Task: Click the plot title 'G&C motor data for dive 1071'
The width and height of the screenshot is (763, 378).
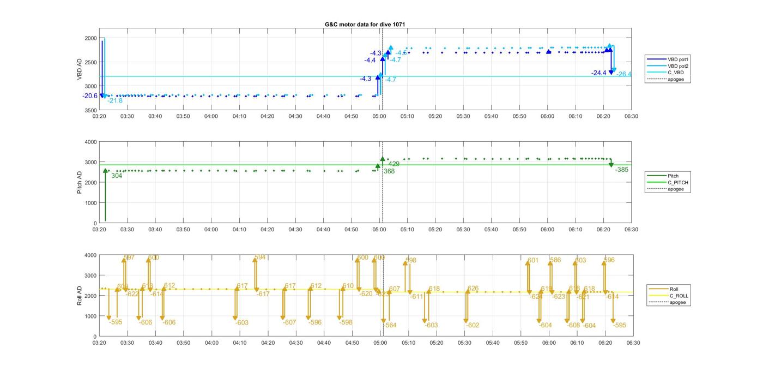Action: coord(365,25)
